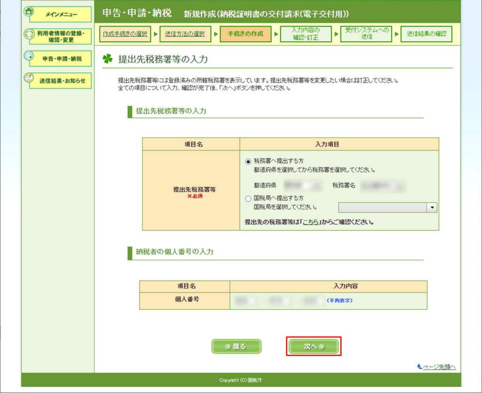
Task: Click the icon beside 送信結果・お知らせ
Action: click(29, 78)
